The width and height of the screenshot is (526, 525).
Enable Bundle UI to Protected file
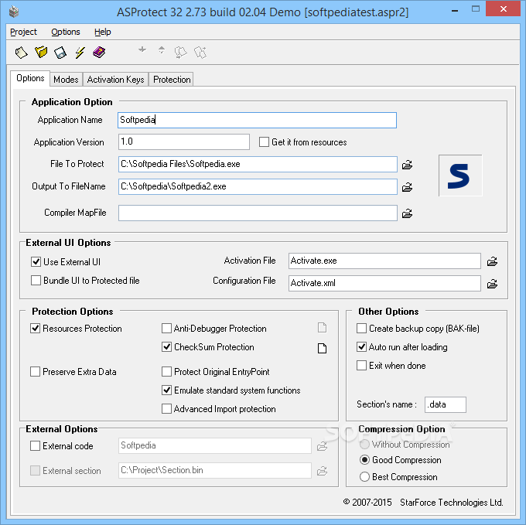point(36,280)
